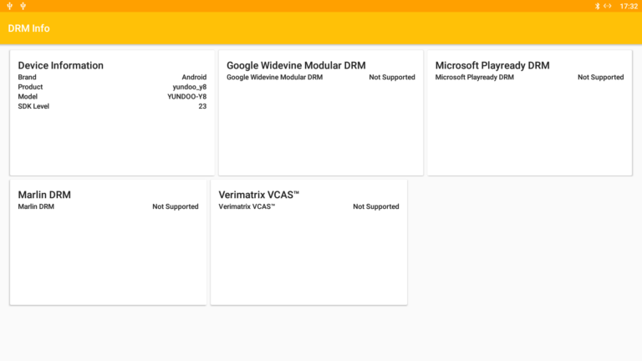Tap the Bluetooth status icon
The image size is (642, 361).
coord(597,6)
